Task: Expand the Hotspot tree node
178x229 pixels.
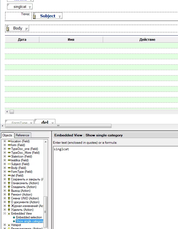Action: tap(5, 225)
